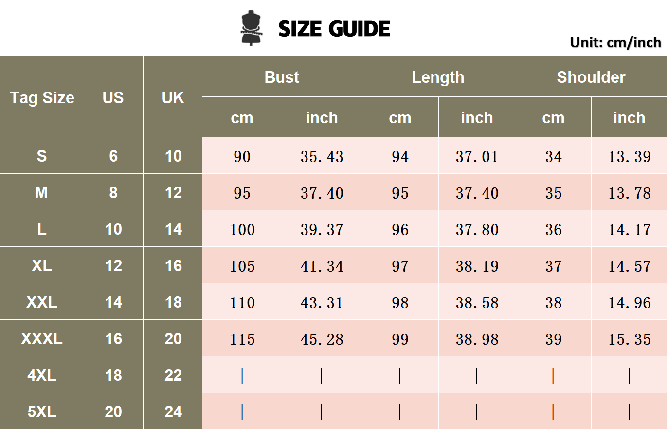Click length inch value 38.19
668x430 pixels.
pos(477,266)
